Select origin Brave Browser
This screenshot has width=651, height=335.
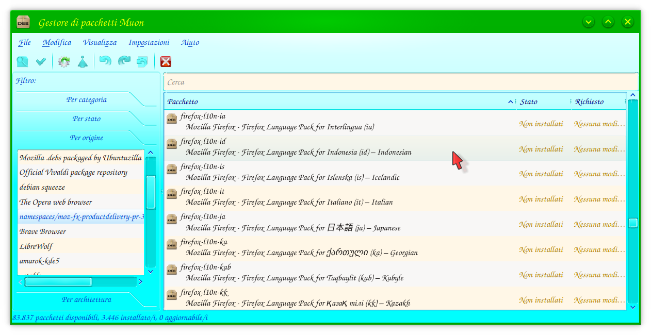tap(80, 231)
